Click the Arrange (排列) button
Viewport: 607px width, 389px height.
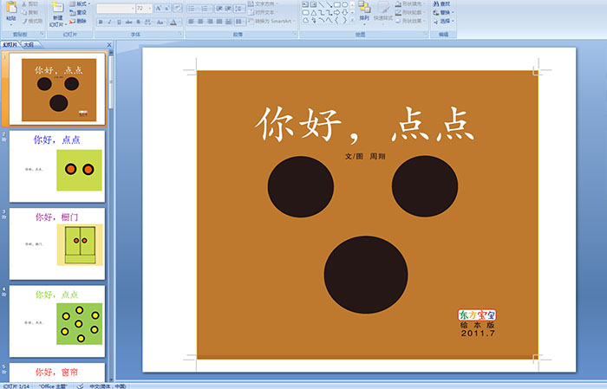[x=364, y=11]
